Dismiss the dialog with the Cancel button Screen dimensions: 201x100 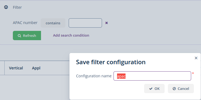(181, 89)
